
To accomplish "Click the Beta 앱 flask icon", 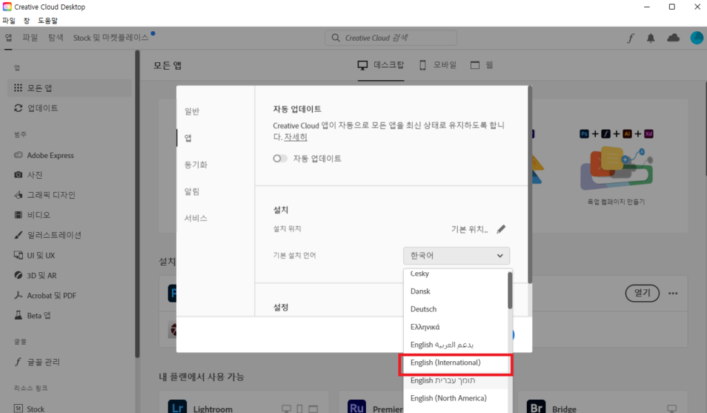I will [x=18, y=315].
